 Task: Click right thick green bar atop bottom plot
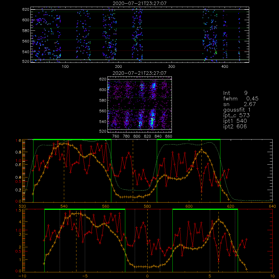click(205, 209)
